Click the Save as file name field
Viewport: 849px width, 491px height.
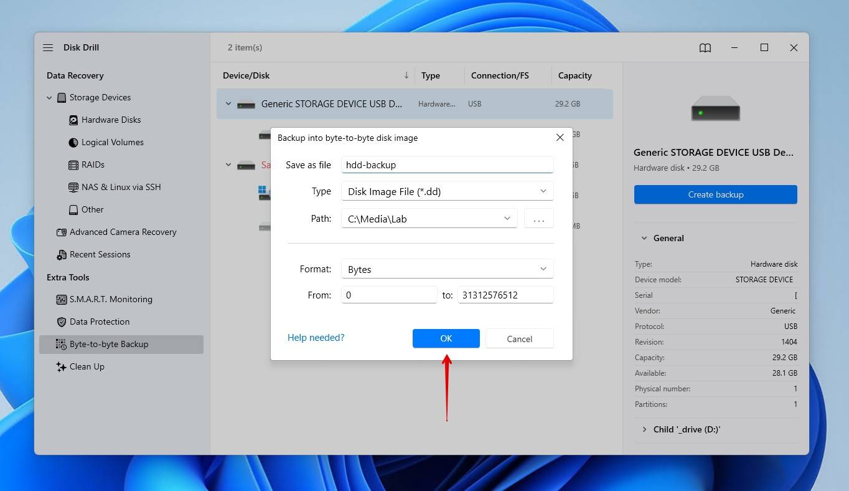click(447, 165)
